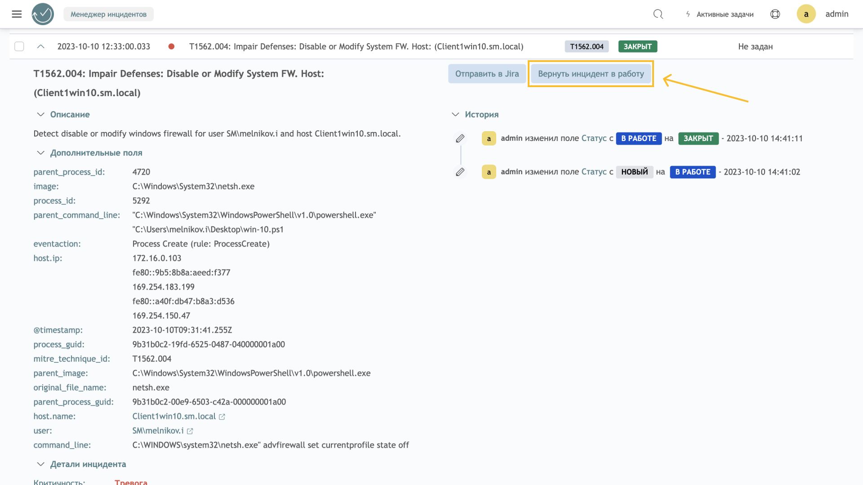Screen dimensions: 863x485
Task: Tick the incident row checkbox
Action: pyautogui.click(x=19, y=46)
